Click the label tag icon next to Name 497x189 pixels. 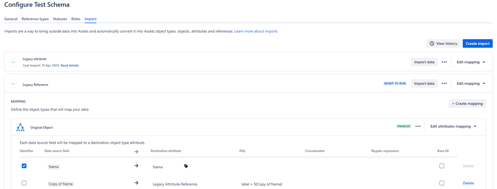tap(186, 166)
